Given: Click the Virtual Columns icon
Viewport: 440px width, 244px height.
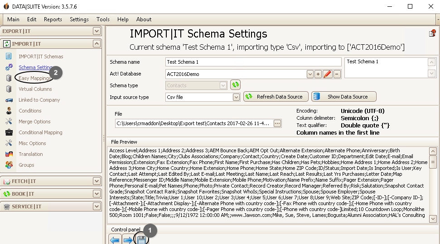Looking at the screenshot, I should [9, 89].
